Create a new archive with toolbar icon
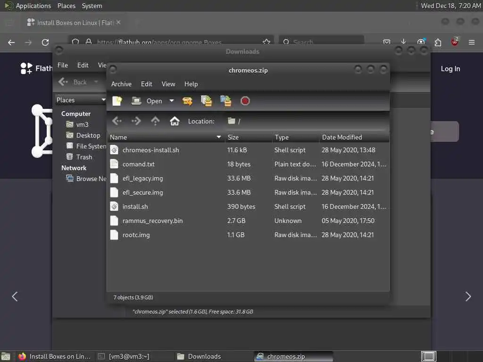 coord(117,101)
